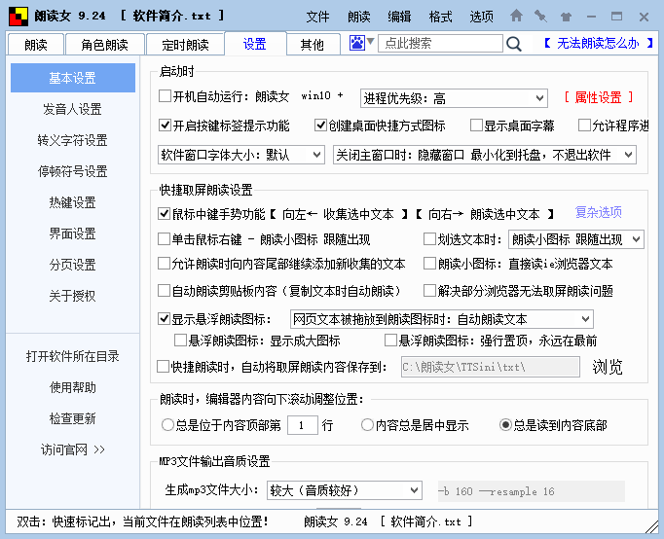The width and height of the screenshot is (664, 539).
Task: Click the magnifier search icon
Action: click(x=514, y=44)
